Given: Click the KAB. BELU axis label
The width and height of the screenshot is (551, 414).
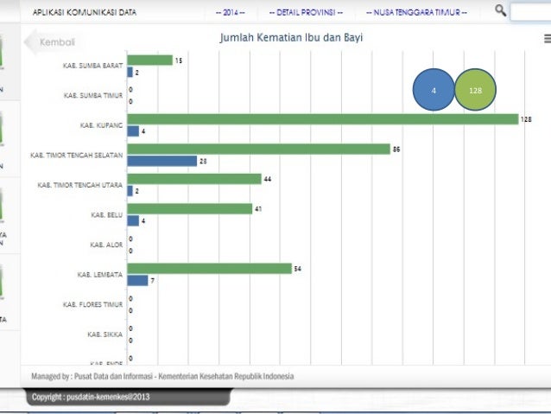Looking at the screenshot, I should 107,215.
